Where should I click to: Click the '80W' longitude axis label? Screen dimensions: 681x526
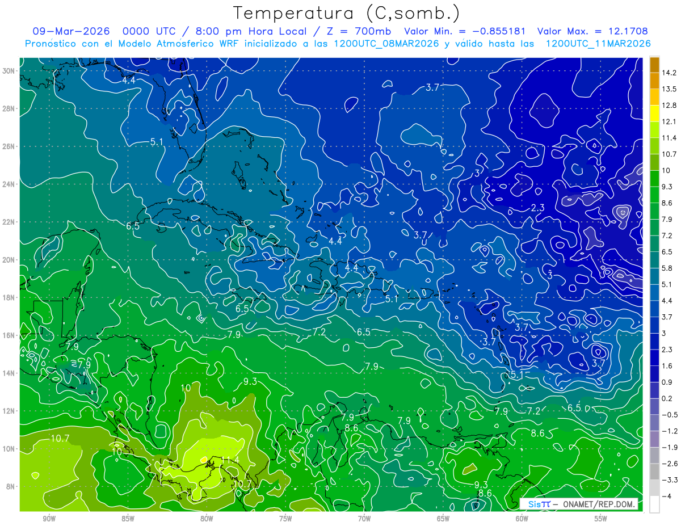207,519
